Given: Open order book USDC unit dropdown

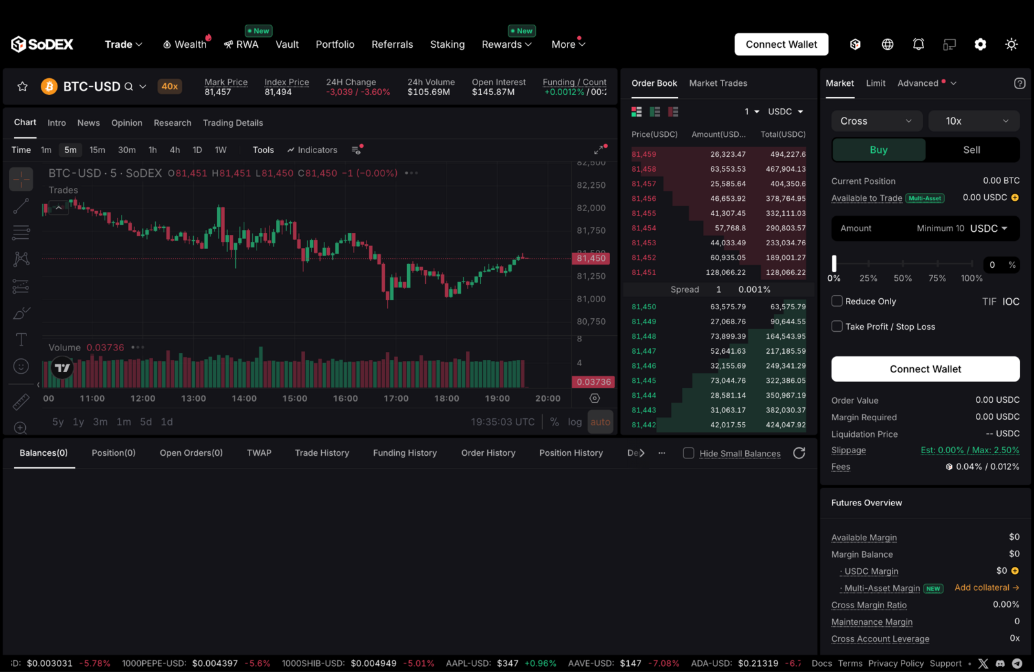Looking at the screenshot, I should [785, 112].
